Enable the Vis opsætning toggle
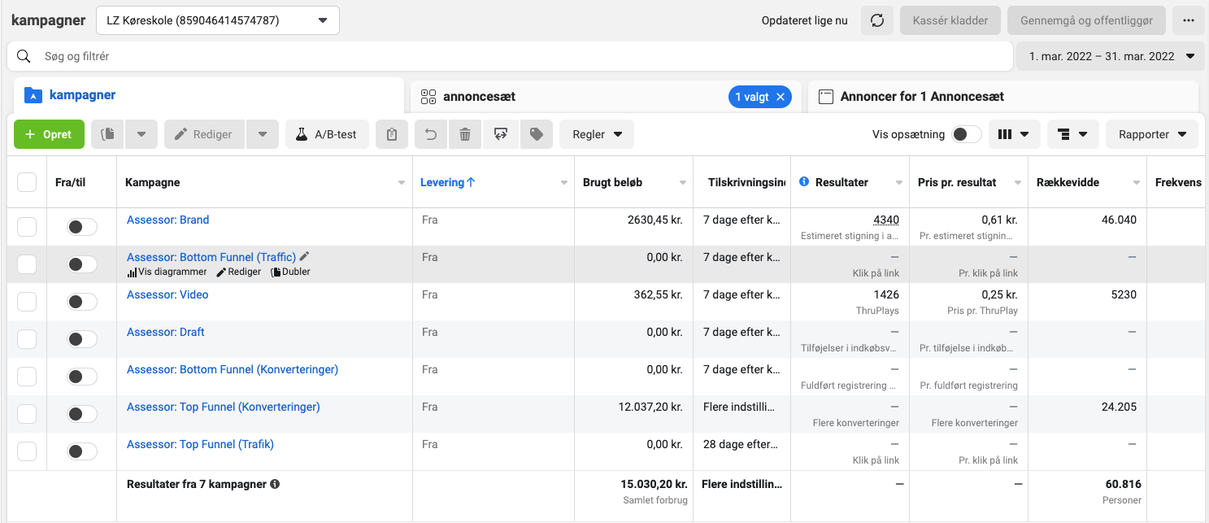The width and height of the screenshot is (1209, 523). click(x=966, y=134)
